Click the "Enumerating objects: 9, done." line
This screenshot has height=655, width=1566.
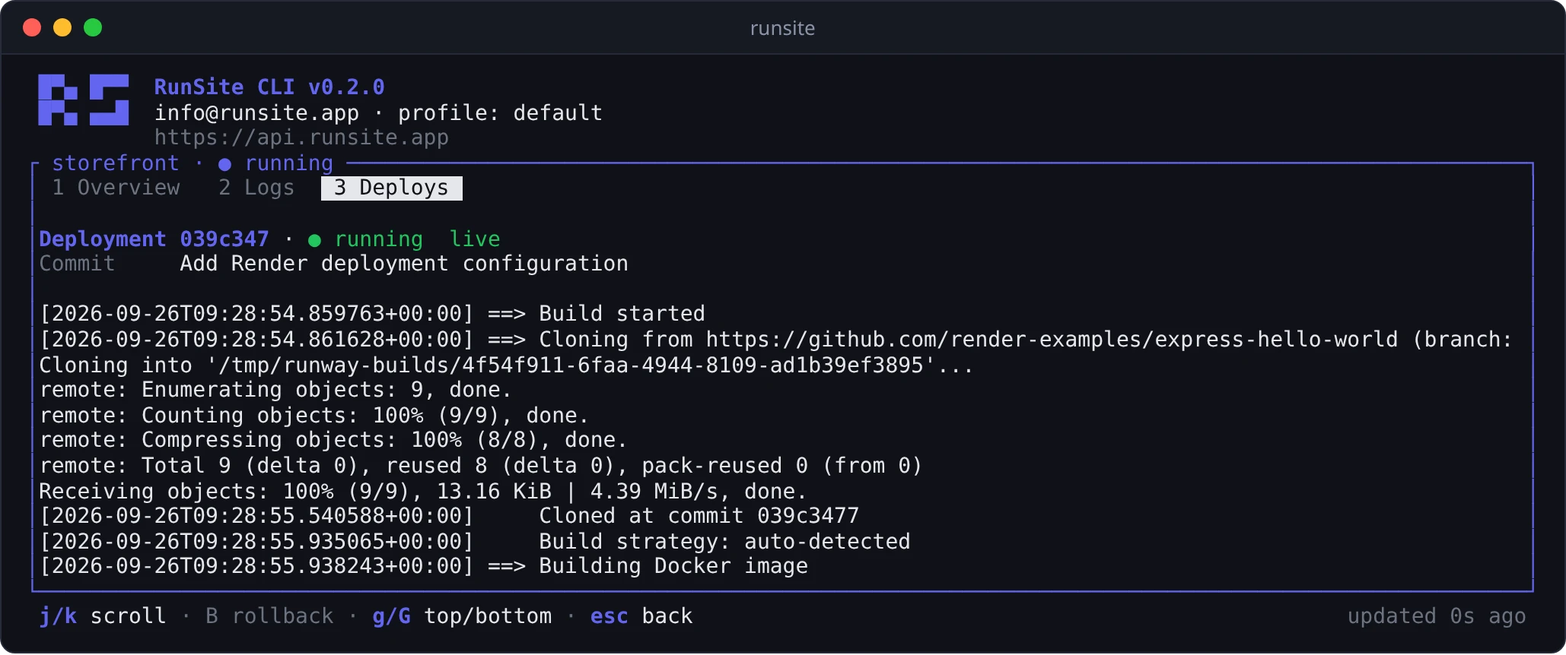(275, 390)
